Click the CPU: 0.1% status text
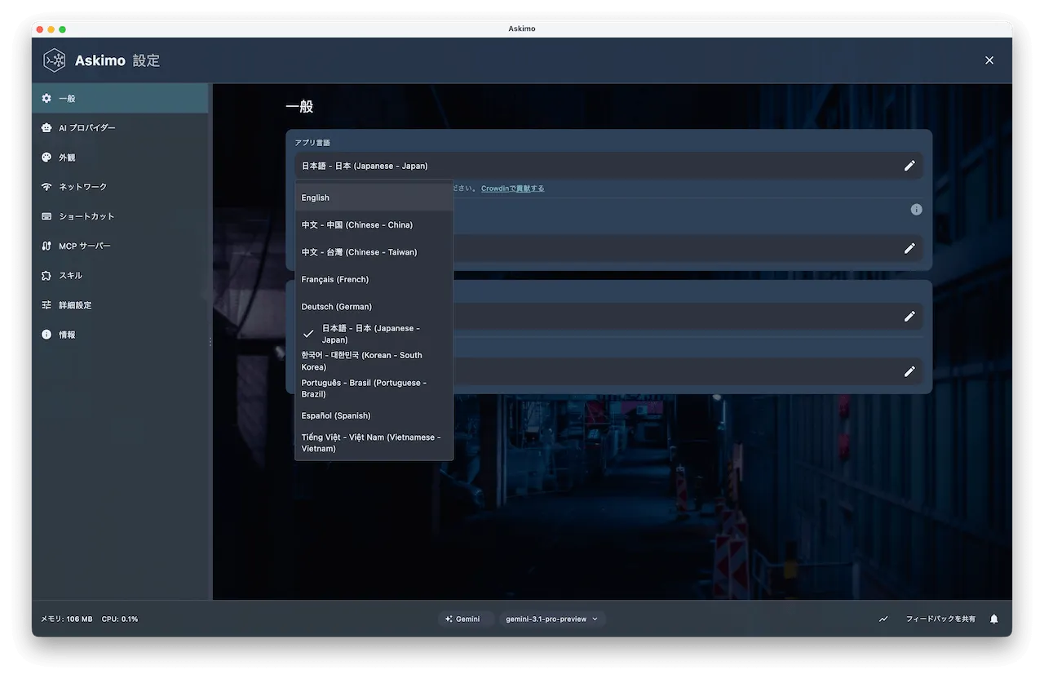This screenshot has width=1044, height=679. (120, 619)
